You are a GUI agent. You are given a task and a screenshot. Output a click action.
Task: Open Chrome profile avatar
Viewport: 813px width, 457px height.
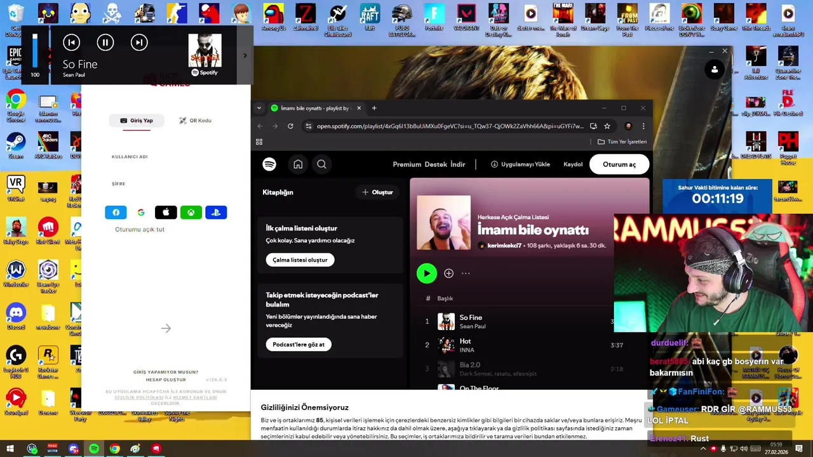(628, 126)
